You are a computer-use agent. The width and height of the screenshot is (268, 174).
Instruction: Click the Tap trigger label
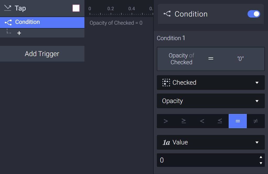pyautogui.click(x=20, y=8)
